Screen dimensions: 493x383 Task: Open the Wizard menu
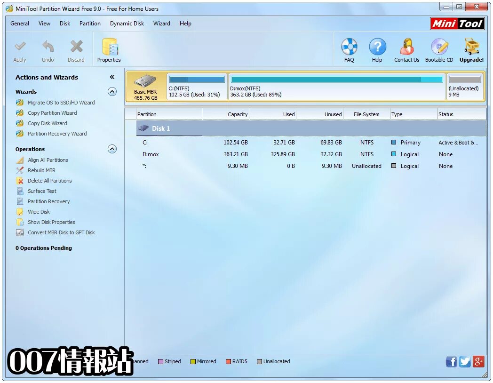click(162, 24)
